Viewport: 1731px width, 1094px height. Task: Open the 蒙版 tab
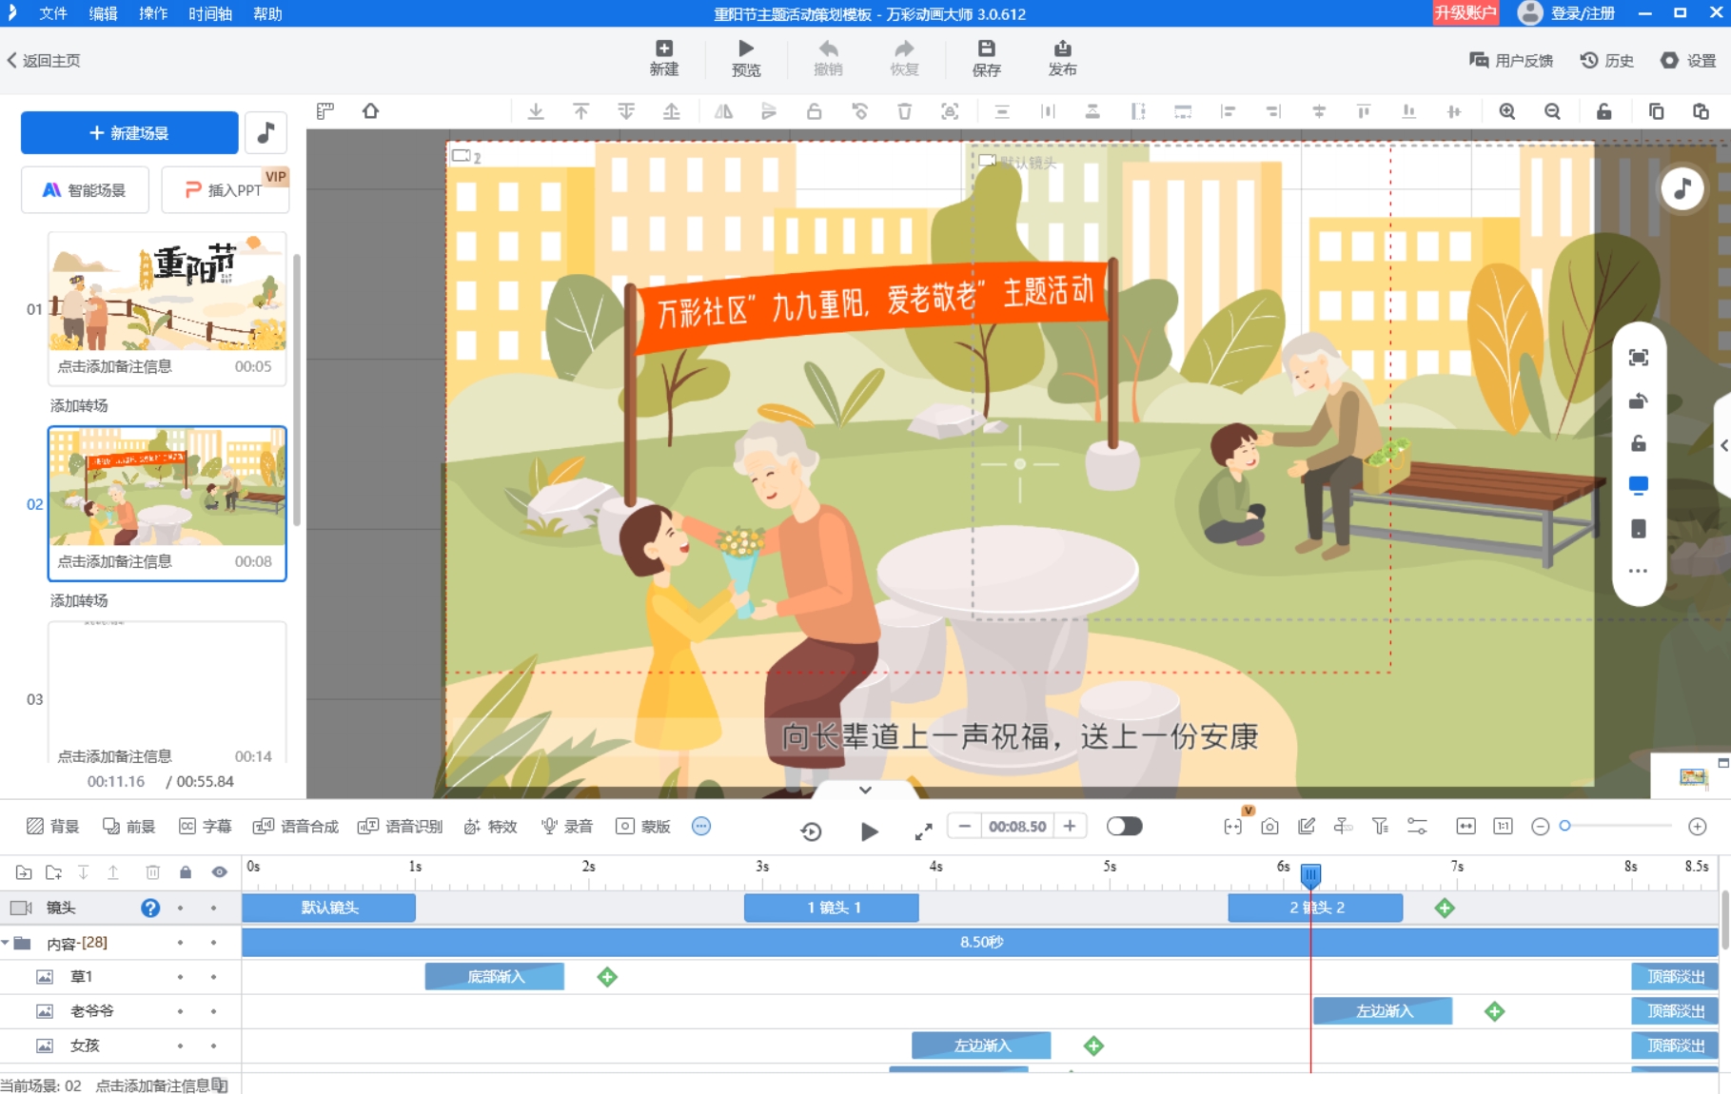click(x=643, y=826)
